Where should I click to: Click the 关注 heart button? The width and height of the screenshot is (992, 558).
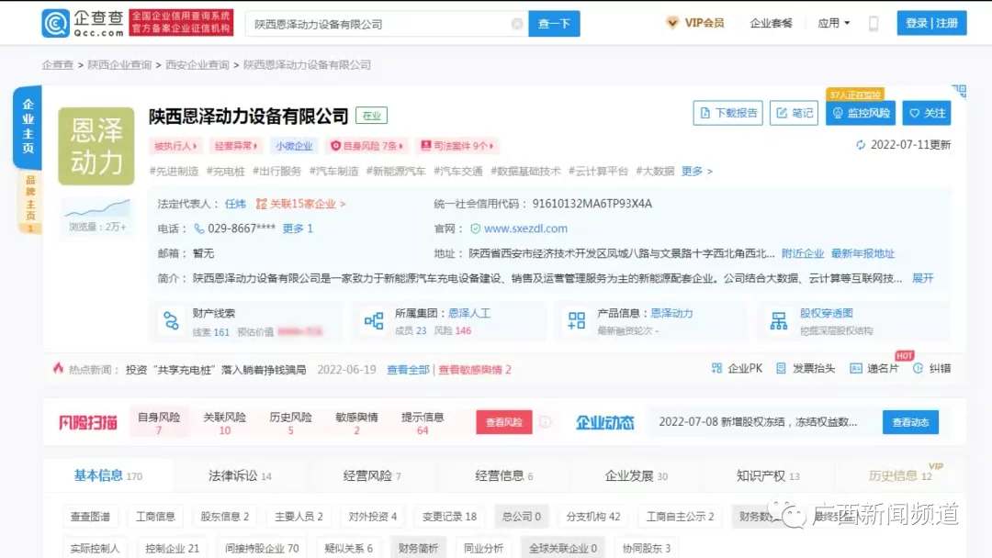pyautogui.click(x=927, y=113)
